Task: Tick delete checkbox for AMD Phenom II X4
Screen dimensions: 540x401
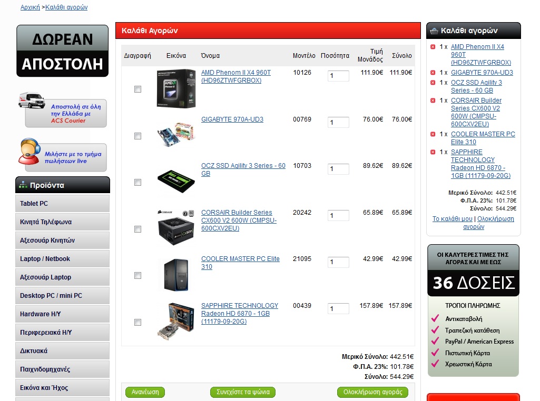Action: [138, 89]
